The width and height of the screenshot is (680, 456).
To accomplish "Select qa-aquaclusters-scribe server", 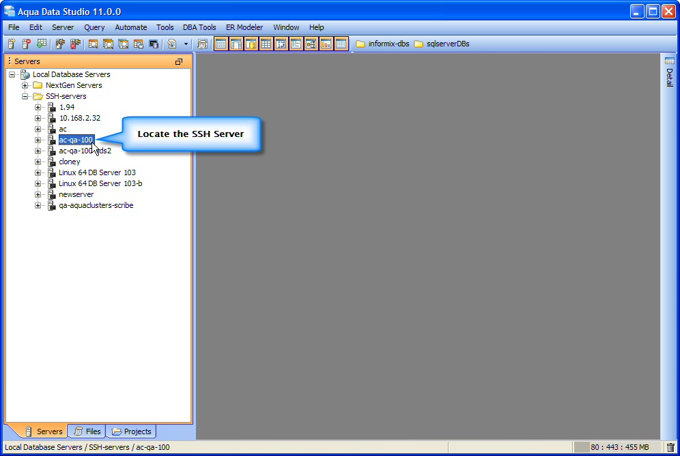I will tap(96, 205).
